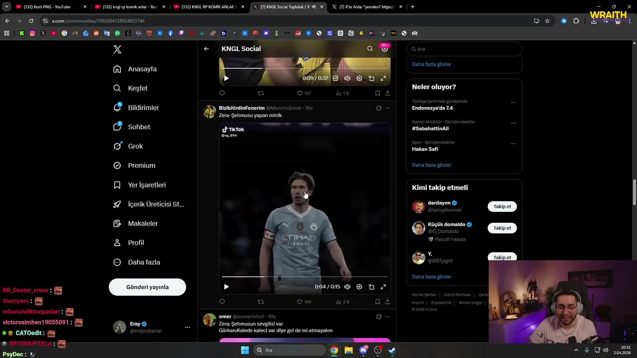Expand the Daha fazla sidebar menu

pyautogui.click(x=136, y=262)
